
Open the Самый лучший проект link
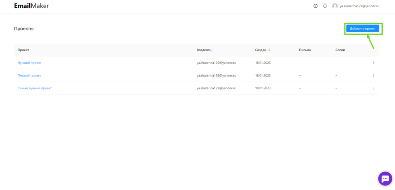pyautogui.click(x=35, y=88)
